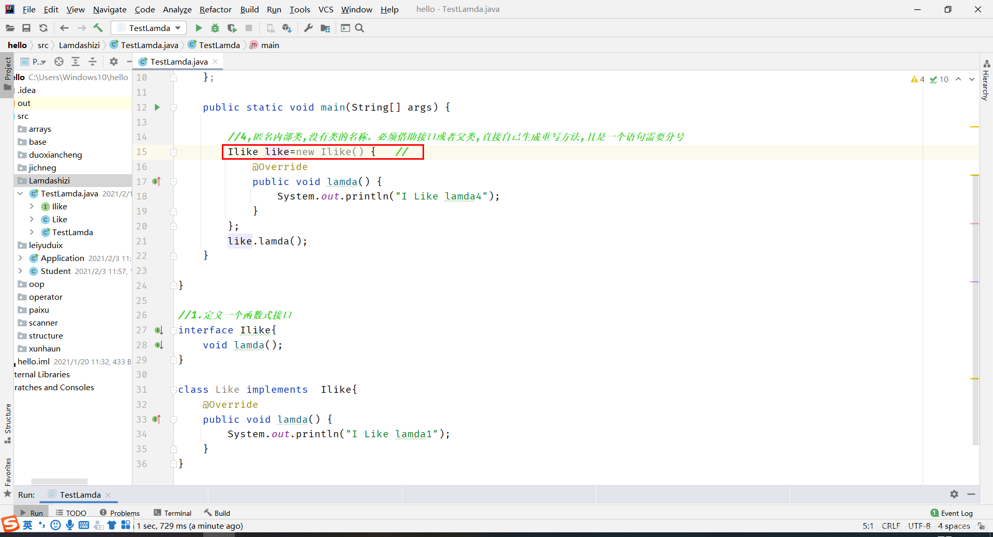Screen dimensions: 993x537
Task: Select the duoxiancheng folder
Action: tap(55, 155)
